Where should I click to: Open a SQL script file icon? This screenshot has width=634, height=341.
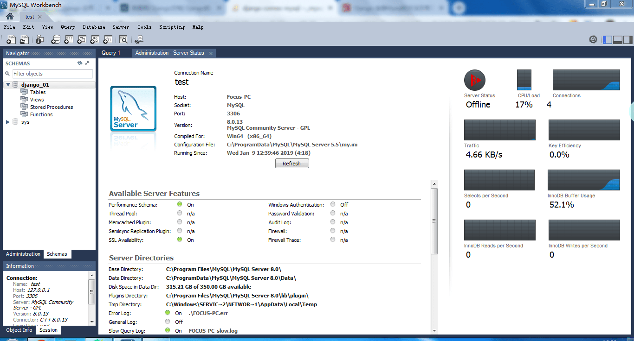tap(24, 40)
